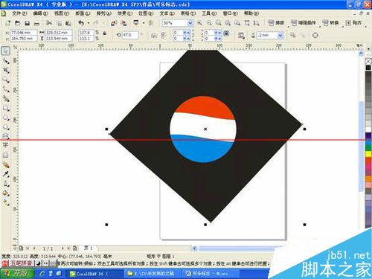Click horizontal scrollbar left arrow

[x=194, y=248]
